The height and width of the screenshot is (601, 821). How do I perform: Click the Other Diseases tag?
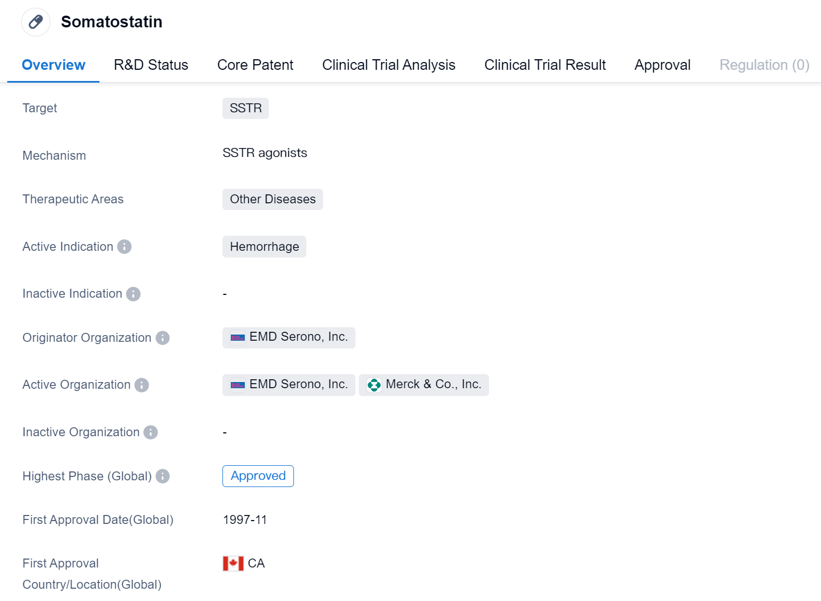[273, 199]
